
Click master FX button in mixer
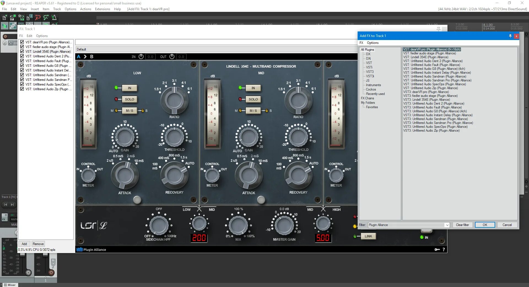point(5,217)
